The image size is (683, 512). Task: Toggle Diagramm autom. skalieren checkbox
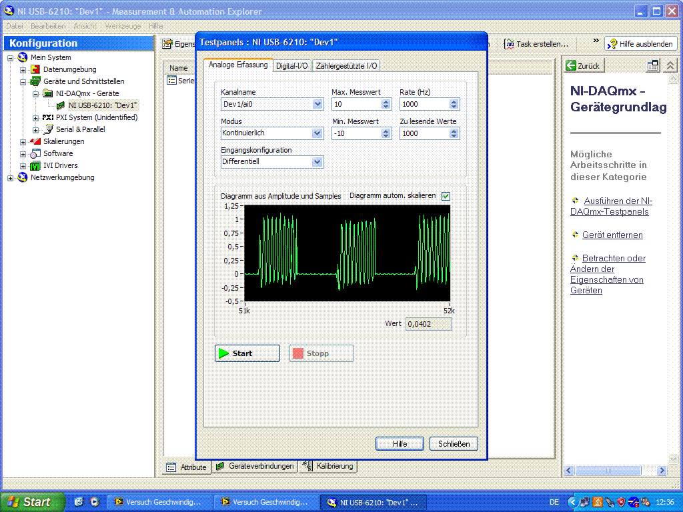446,196
